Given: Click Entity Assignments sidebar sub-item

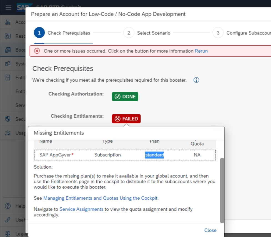Looking at the screenshot, I should click(x=20, y=91).
